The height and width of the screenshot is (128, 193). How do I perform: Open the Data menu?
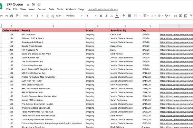click(52, 9)
